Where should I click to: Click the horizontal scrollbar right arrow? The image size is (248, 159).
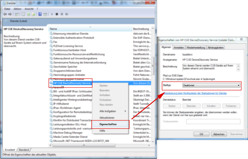tap(149, 145)
